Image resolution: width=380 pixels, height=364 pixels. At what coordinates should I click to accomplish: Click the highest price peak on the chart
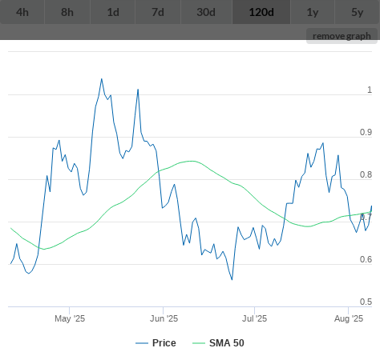coord(102,79)
